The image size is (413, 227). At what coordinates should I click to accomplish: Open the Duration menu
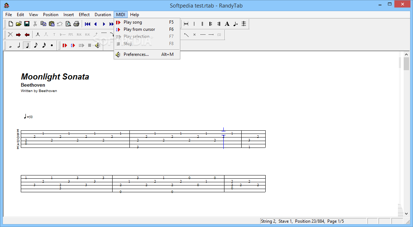[x=103, y=14]
